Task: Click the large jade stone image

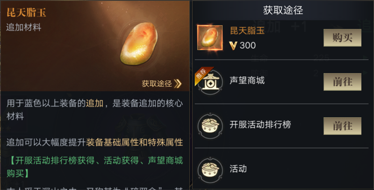Action: [138, 44]
